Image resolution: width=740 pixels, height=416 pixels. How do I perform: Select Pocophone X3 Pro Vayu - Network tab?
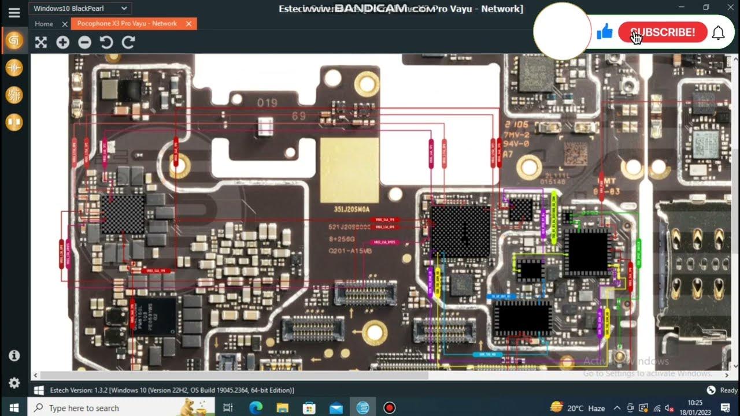tap(127, 24)
